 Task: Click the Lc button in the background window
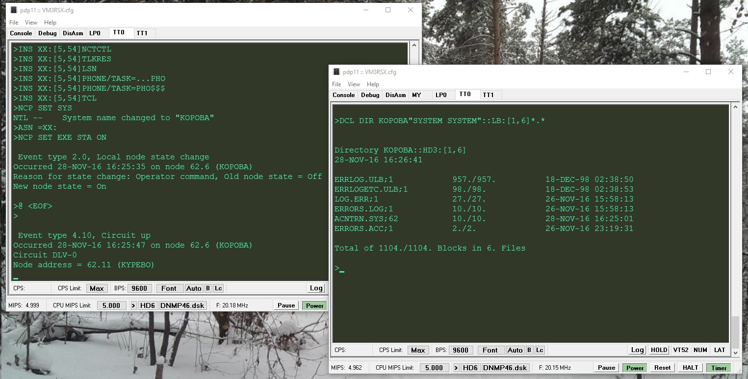click(218, 288)
